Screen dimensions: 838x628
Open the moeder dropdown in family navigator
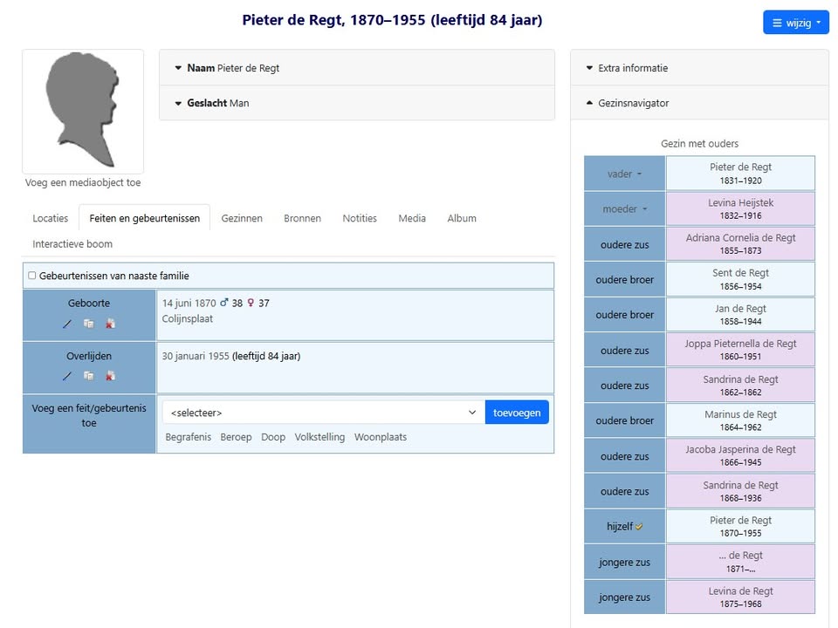point(624,208)
